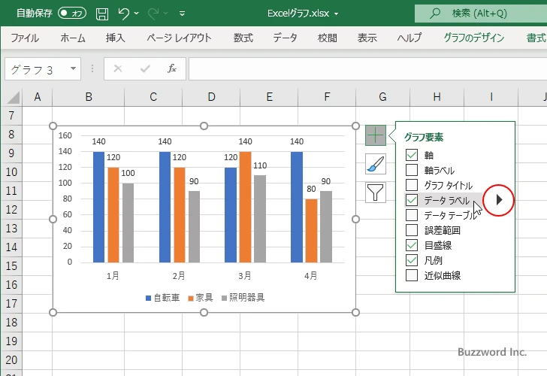Click the 家具 legend entry
This screenshot has height=376, width=547.
[201, 298]
